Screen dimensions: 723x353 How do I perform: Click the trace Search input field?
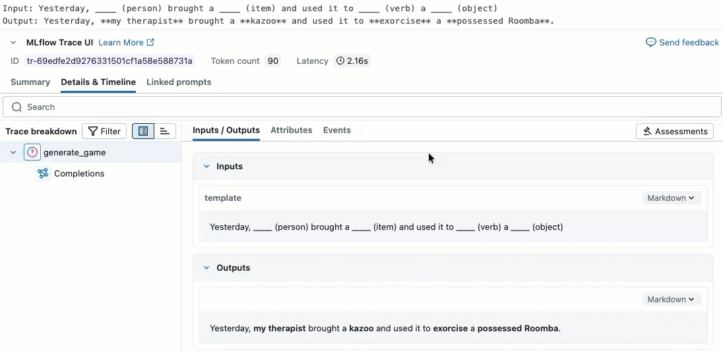click(x=363, y=107)
